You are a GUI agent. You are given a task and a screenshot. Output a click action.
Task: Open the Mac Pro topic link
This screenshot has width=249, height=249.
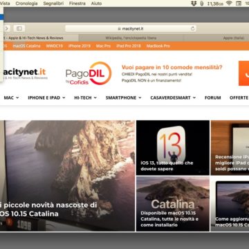103,46
